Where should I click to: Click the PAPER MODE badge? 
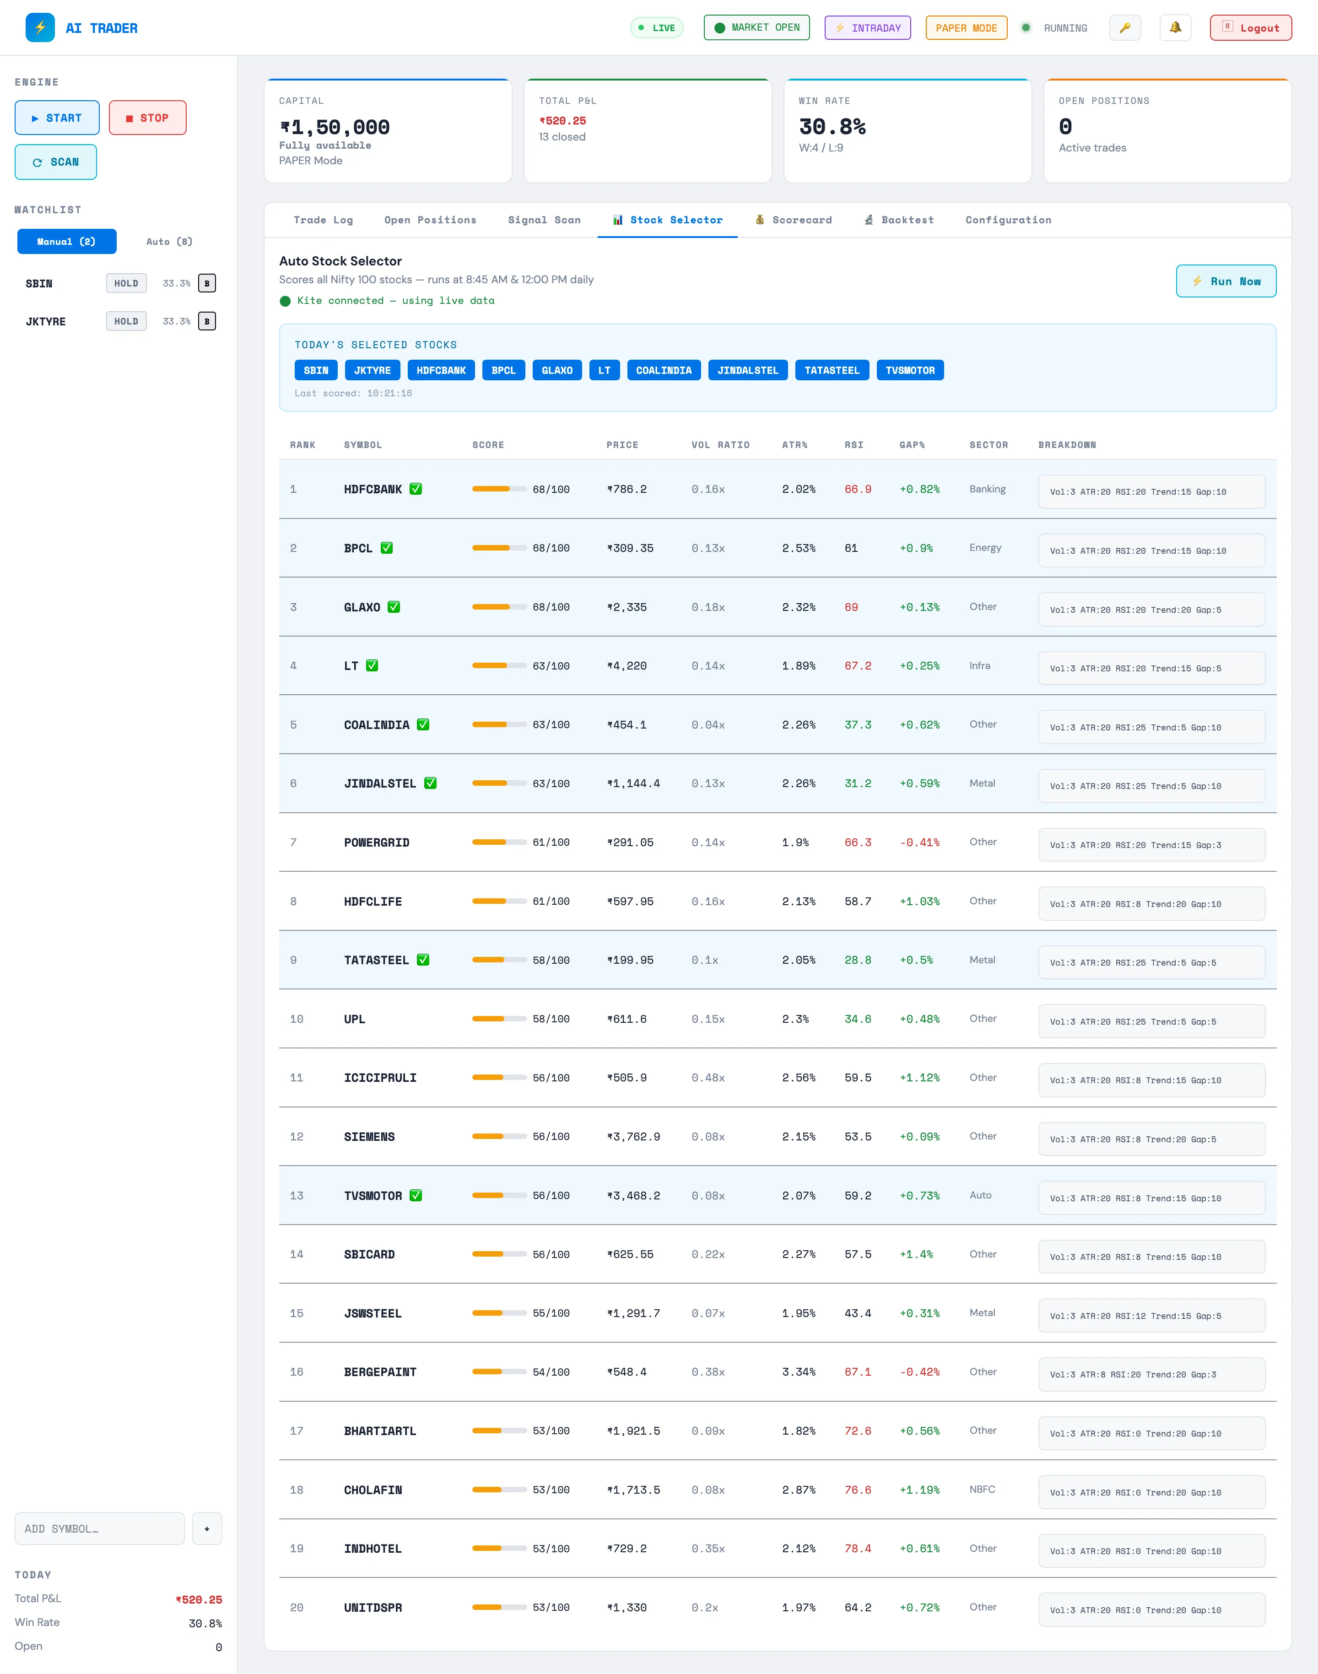966,28
